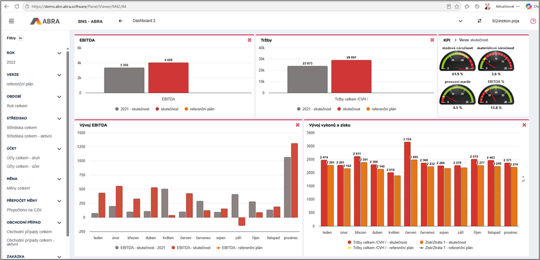The width and height of the screenshot is (540, 260).
Task: Maximize the EBITDA chart panel
Action: click(x=249, y=40)
